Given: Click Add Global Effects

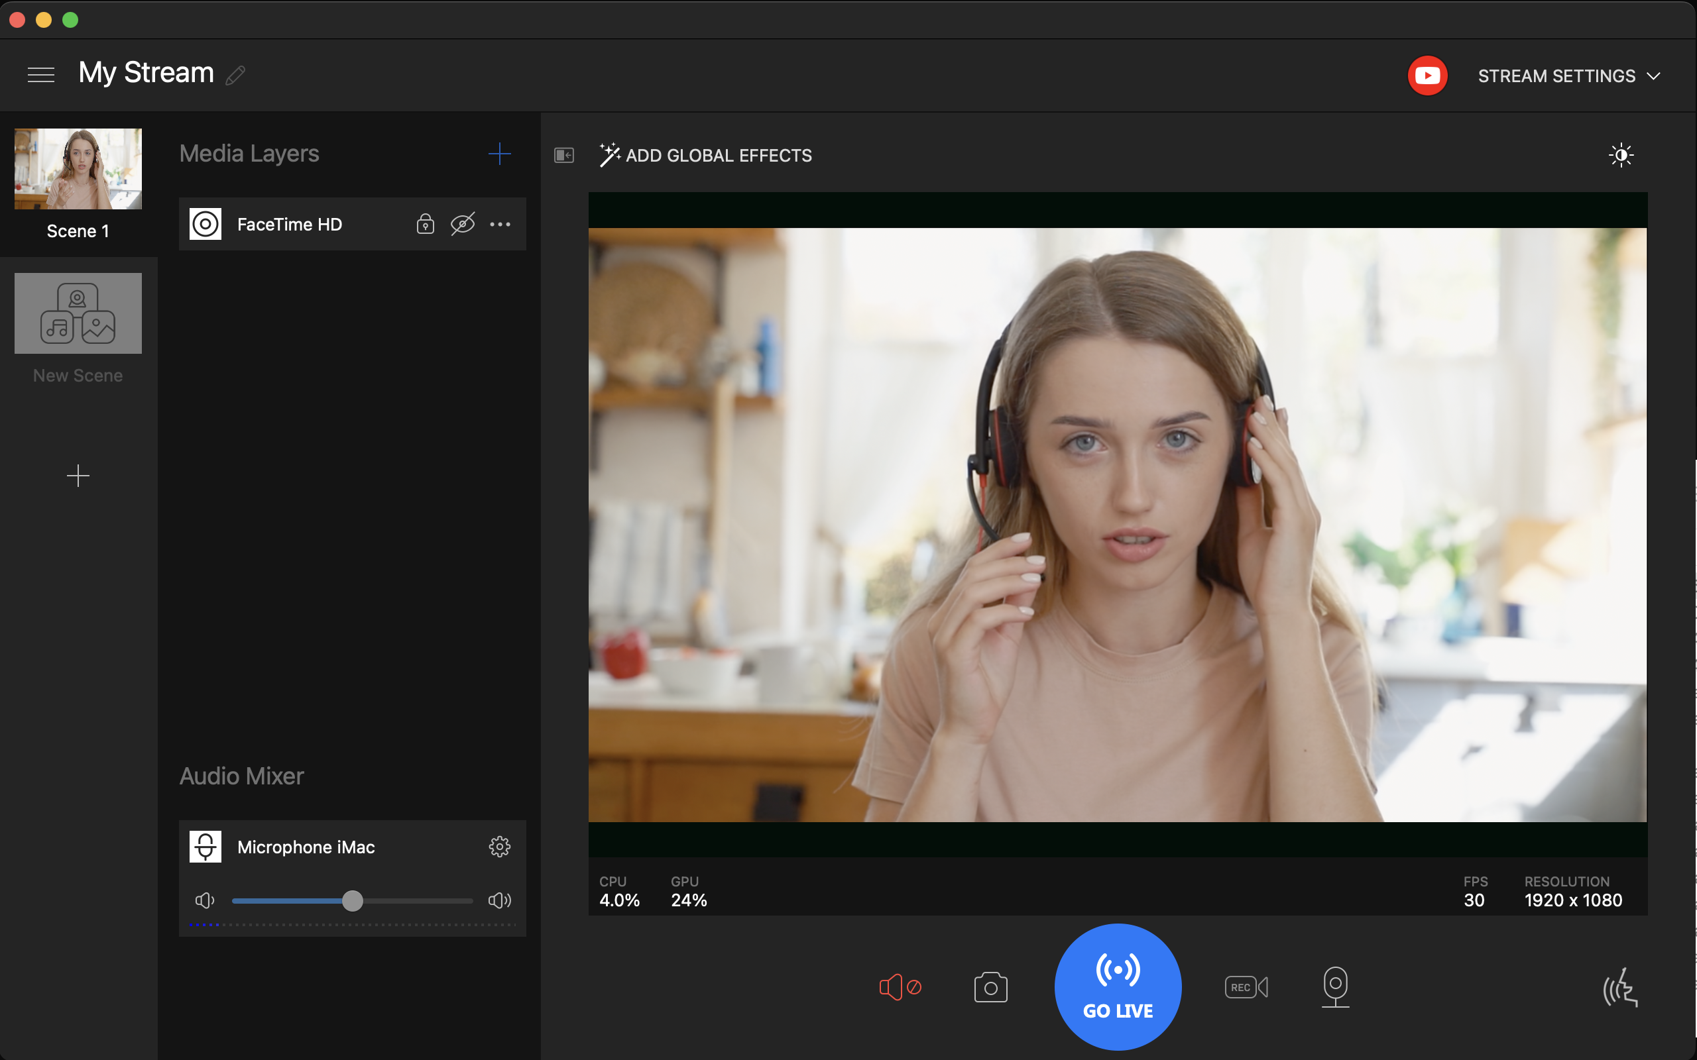Looking at the screenshot, I should point(706,155).
